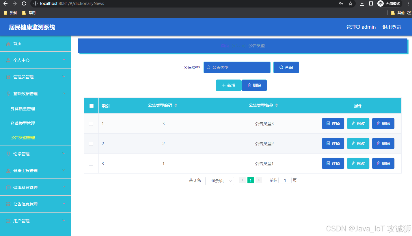Expand 论坛管理 with its chevron
The width and height of the screenshot is (412, 236).
coord(64,154)
